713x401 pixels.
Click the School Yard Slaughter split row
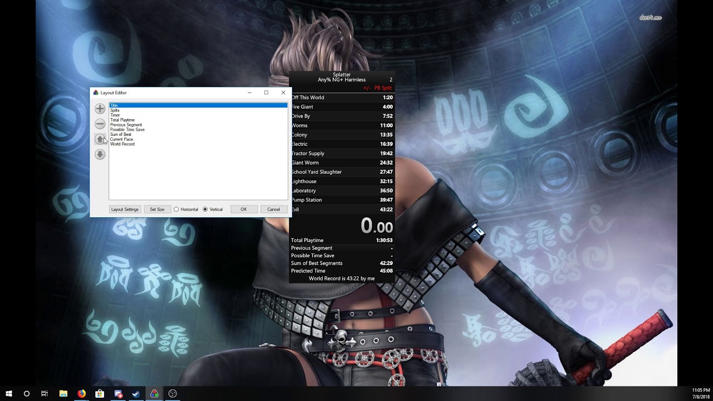coord(342,172)
